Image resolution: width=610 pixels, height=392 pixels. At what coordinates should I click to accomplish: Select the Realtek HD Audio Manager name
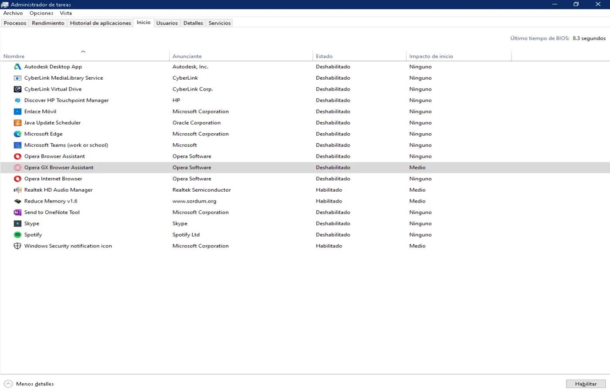[x=58, y=190]
